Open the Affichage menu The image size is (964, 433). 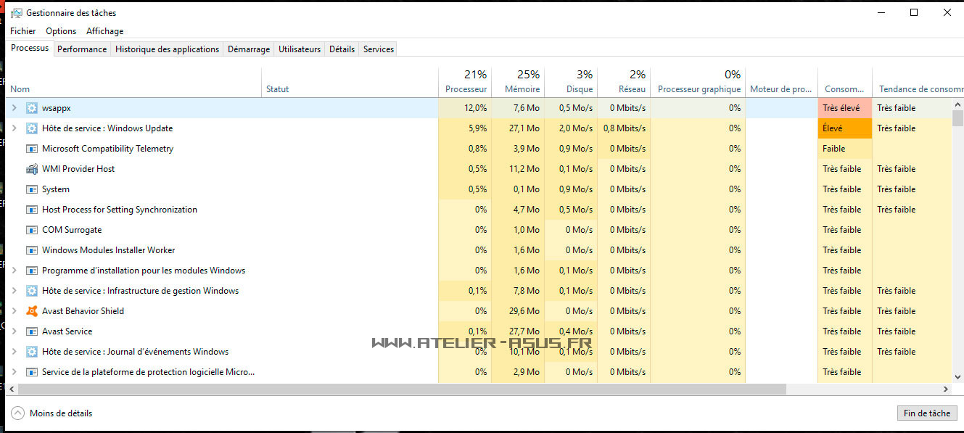[x=105, y=31]
